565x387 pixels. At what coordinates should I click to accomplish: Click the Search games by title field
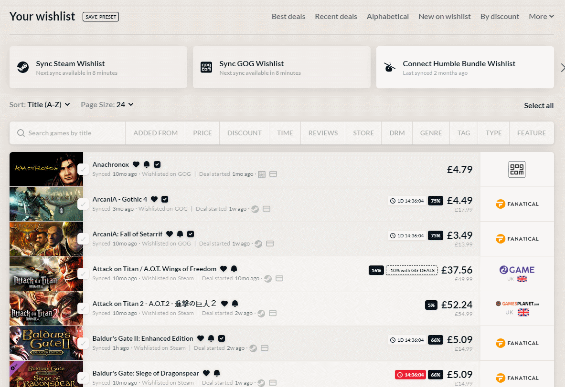click(x=67, y=133)
